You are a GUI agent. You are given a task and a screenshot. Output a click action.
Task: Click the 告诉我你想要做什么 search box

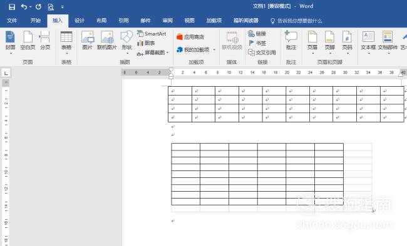(296, 21)
